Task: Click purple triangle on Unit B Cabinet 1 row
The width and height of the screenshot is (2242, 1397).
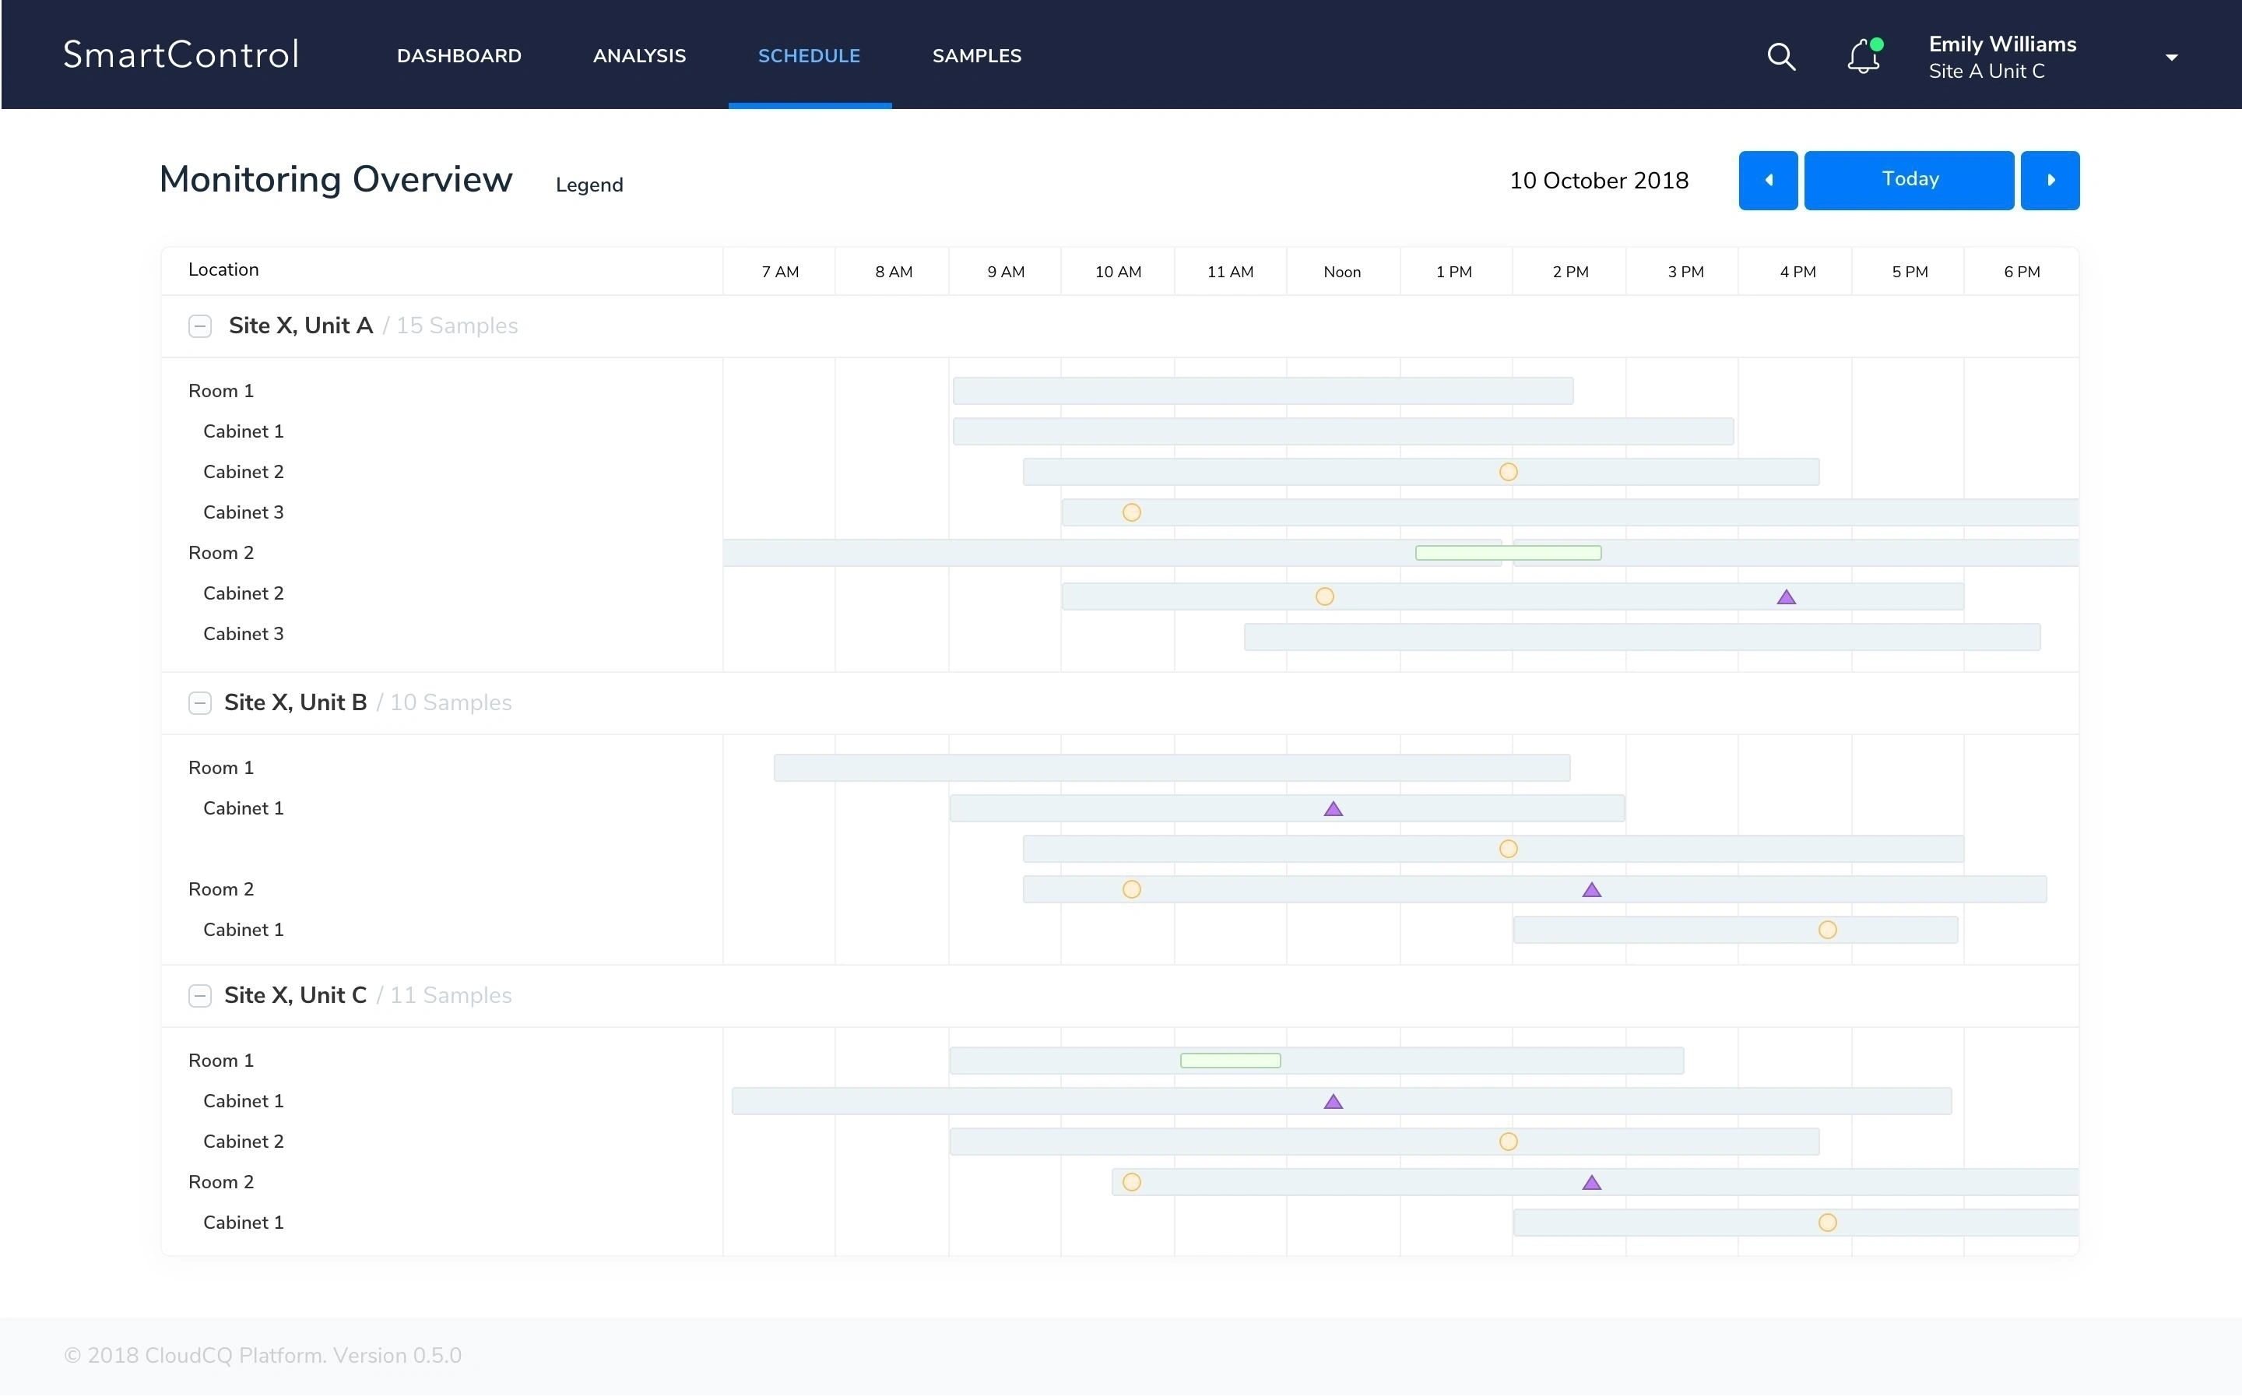Action: 1333,809
